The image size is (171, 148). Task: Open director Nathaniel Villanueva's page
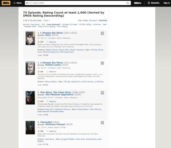click(x=62, y=109)
